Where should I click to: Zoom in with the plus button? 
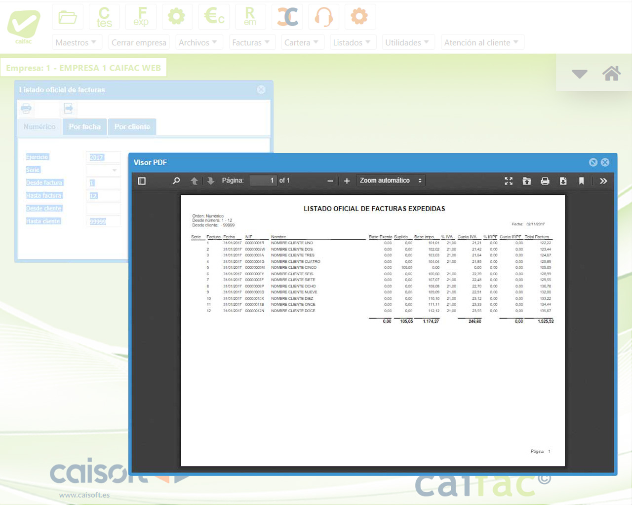(347, 181)
